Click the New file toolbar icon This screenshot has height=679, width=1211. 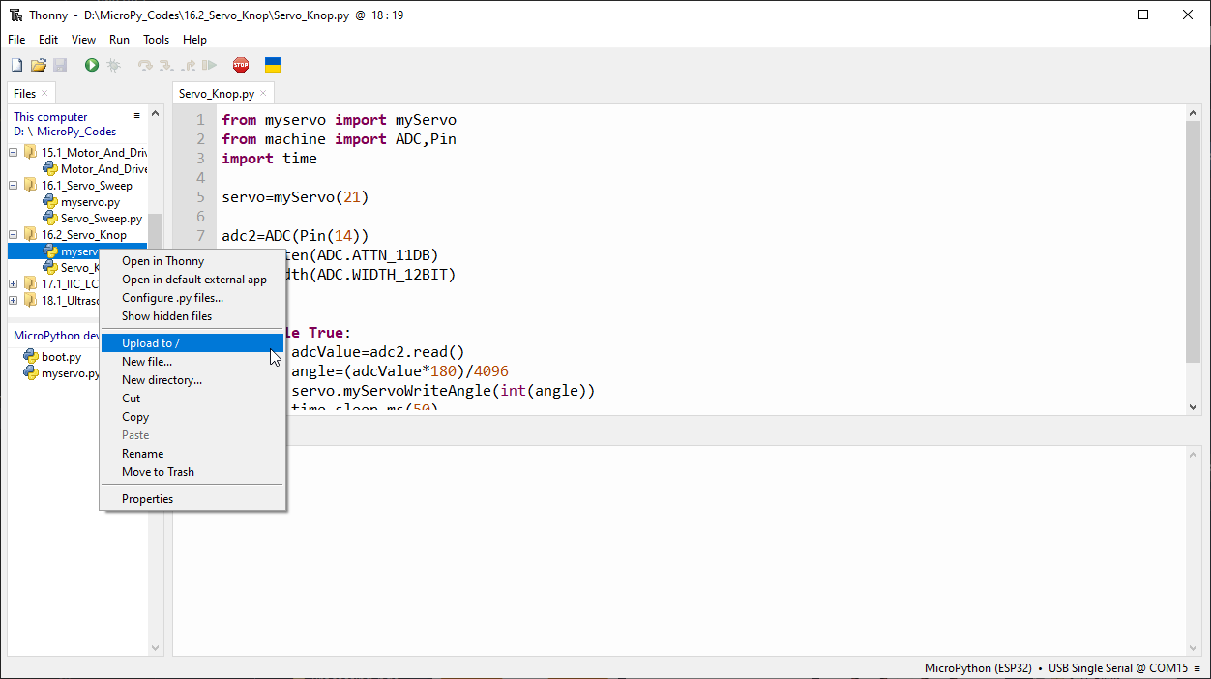click(16, 65)
